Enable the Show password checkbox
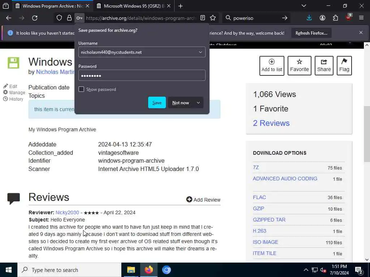Image resolution: width=370 pixels, height=277 pixels. [x=81, y=89]
